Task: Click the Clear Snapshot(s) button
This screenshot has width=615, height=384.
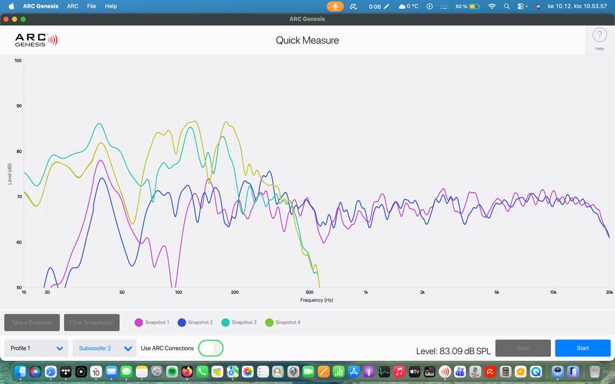Action: click(92, 323)
